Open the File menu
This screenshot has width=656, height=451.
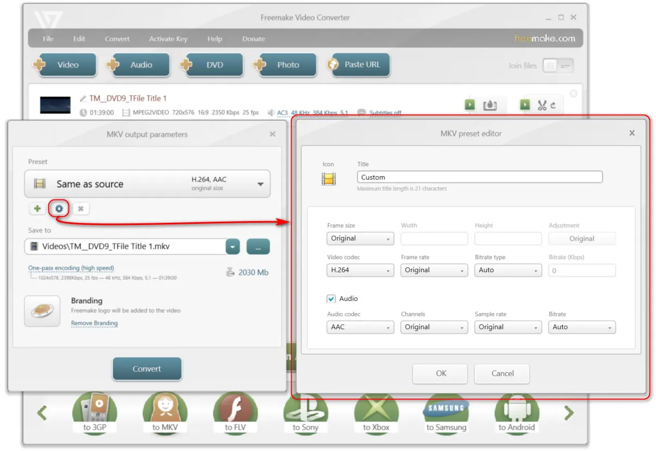click(x=47, y=39)
